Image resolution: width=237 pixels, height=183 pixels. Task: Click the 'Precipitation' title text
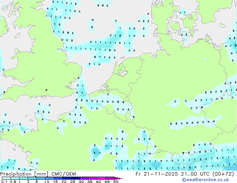pos(16,174)
